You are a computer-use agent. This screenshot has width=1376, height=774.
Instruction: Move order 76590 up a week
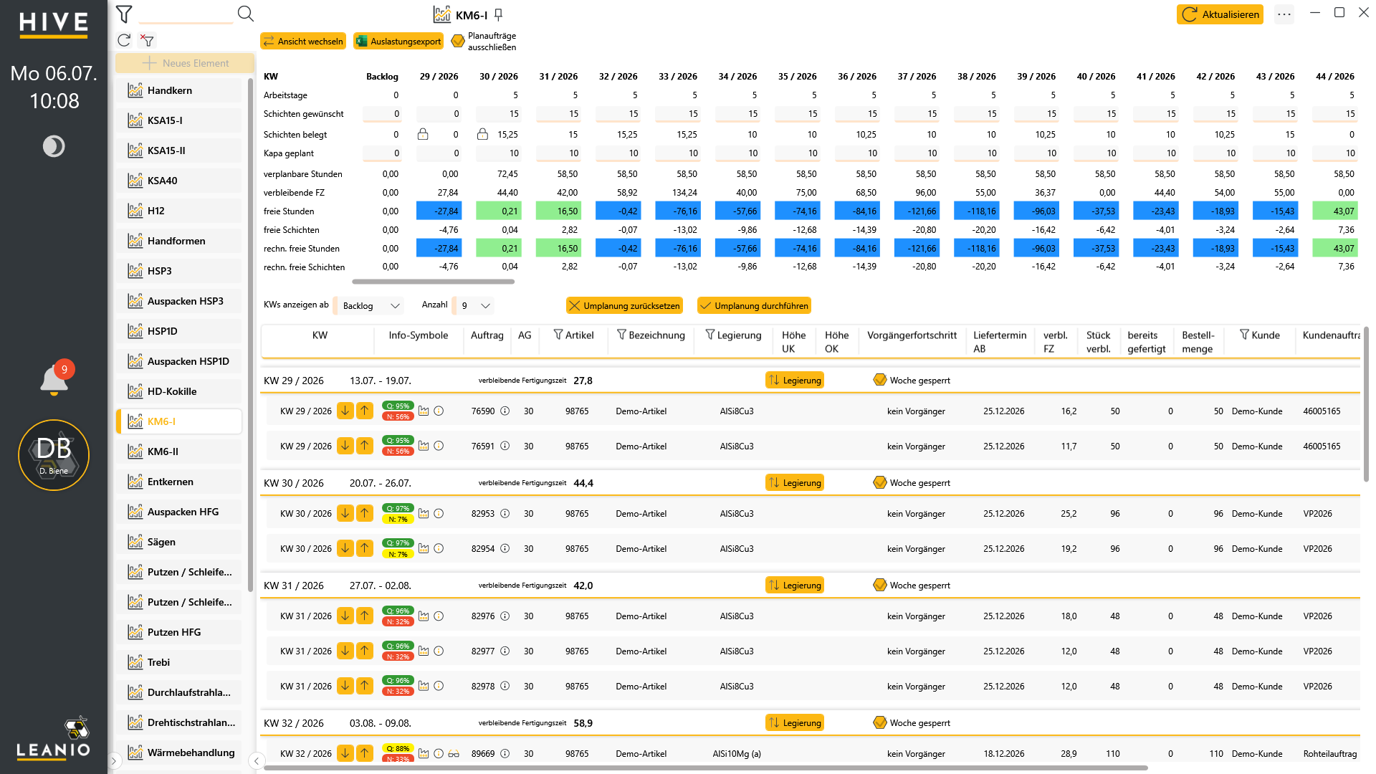(365, 411)
